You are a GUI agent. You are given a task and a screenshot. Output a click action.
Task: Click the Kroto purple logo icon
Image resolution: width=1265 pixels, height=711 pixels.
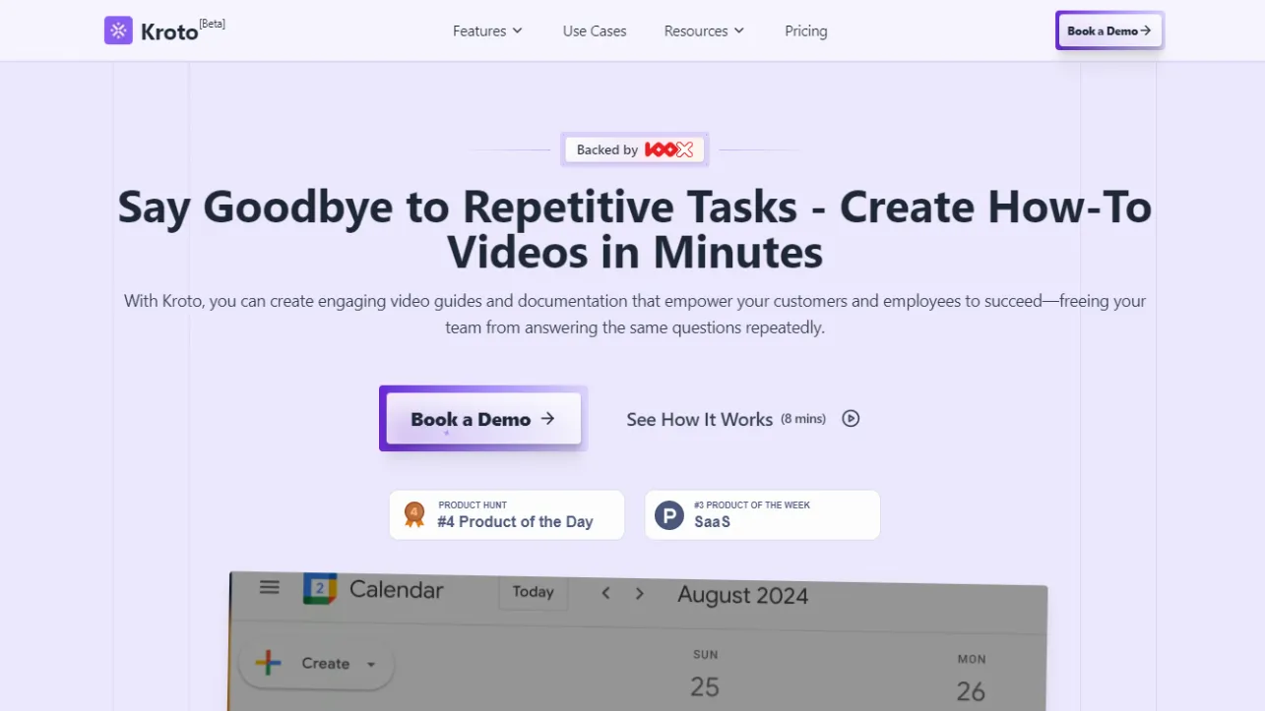coord(118,30)
